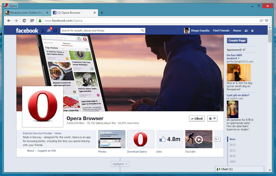Open the Highlights dropdown

pyautogui.click(x=120, y=164)
